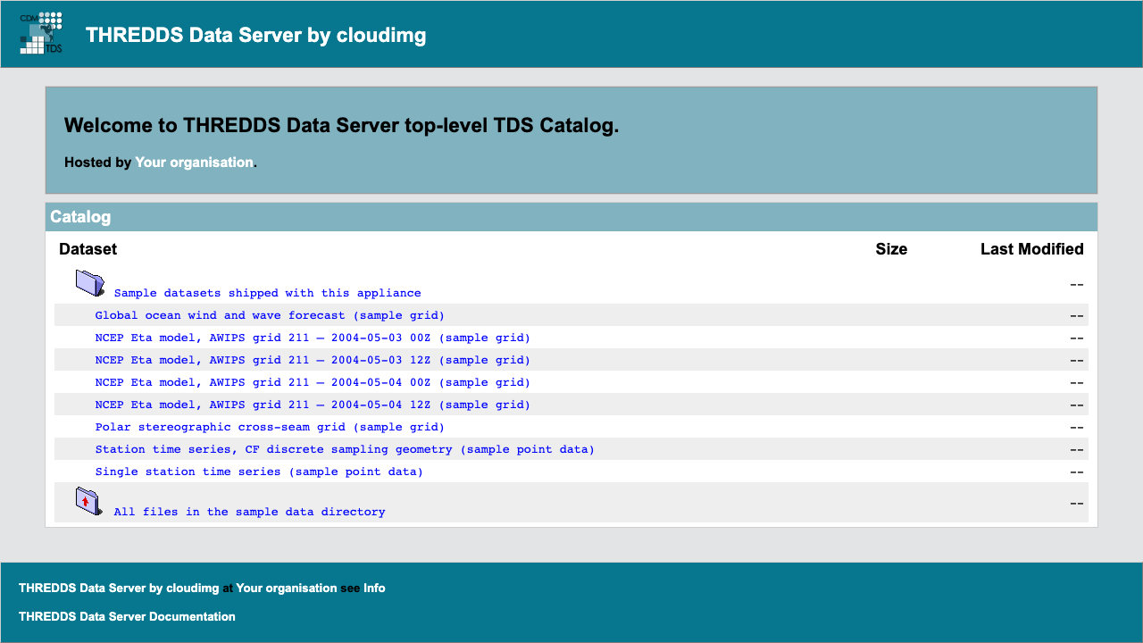Image resolution: width=1143 pixels, height=643 pixels.
Task: Click the Catalog section heading
Action: 80,217
